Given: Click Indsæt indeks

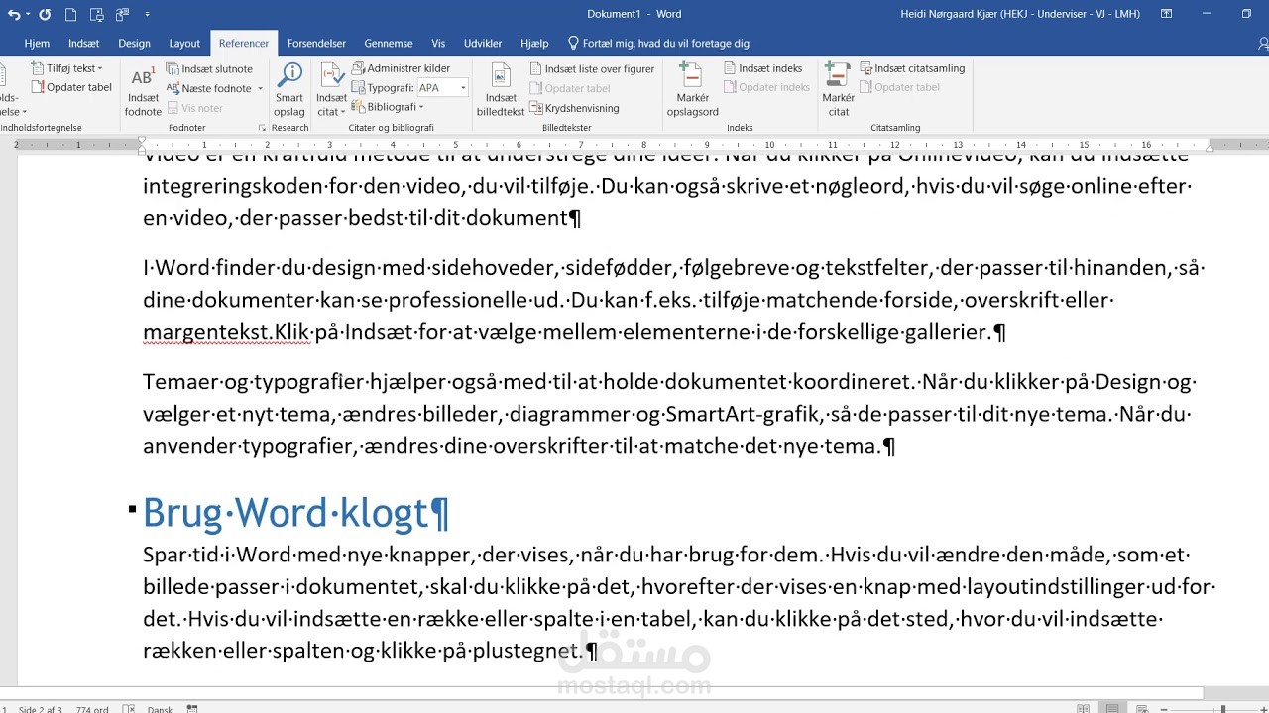Looking at the screenshot, I should coord(763,68).
